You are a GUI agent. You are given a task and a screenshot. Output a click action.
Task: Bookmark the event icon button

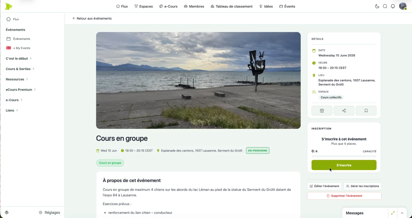[x=366, y=111]
